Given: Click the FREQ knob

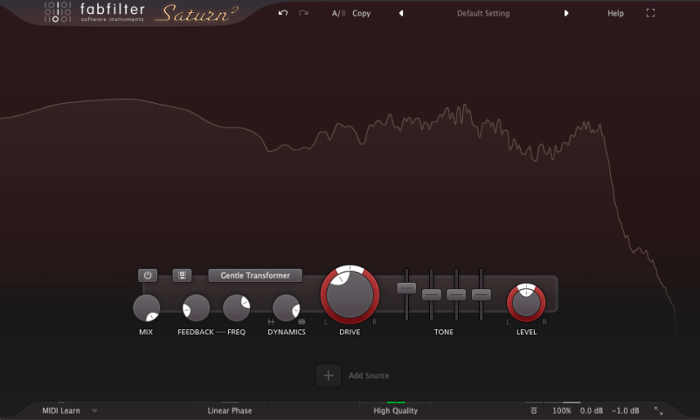Looking at the screenshot, I should 236,307.
